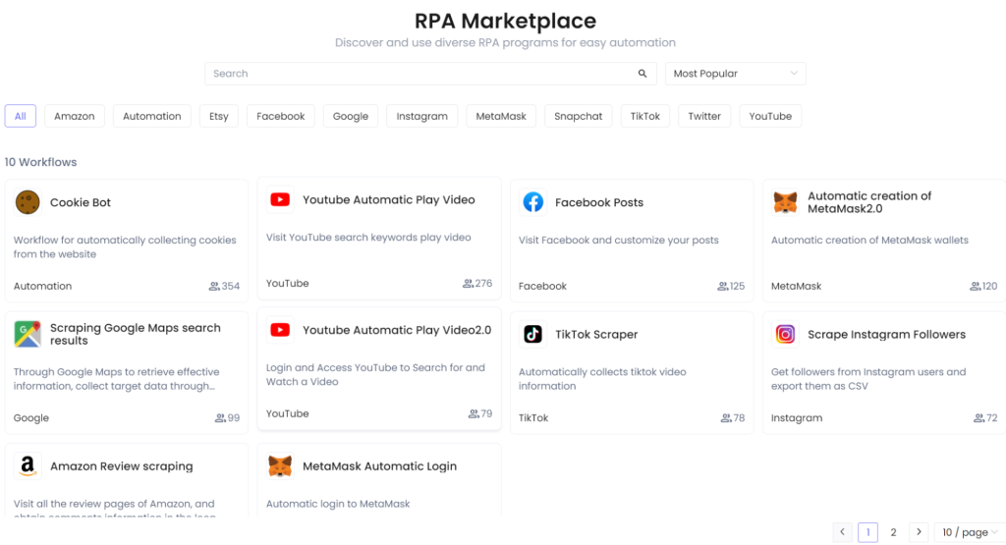This screenshot has width=1006, height=545.
Task: Open the TikTok Scraper workflow title
Action: (x=596, y=335)
